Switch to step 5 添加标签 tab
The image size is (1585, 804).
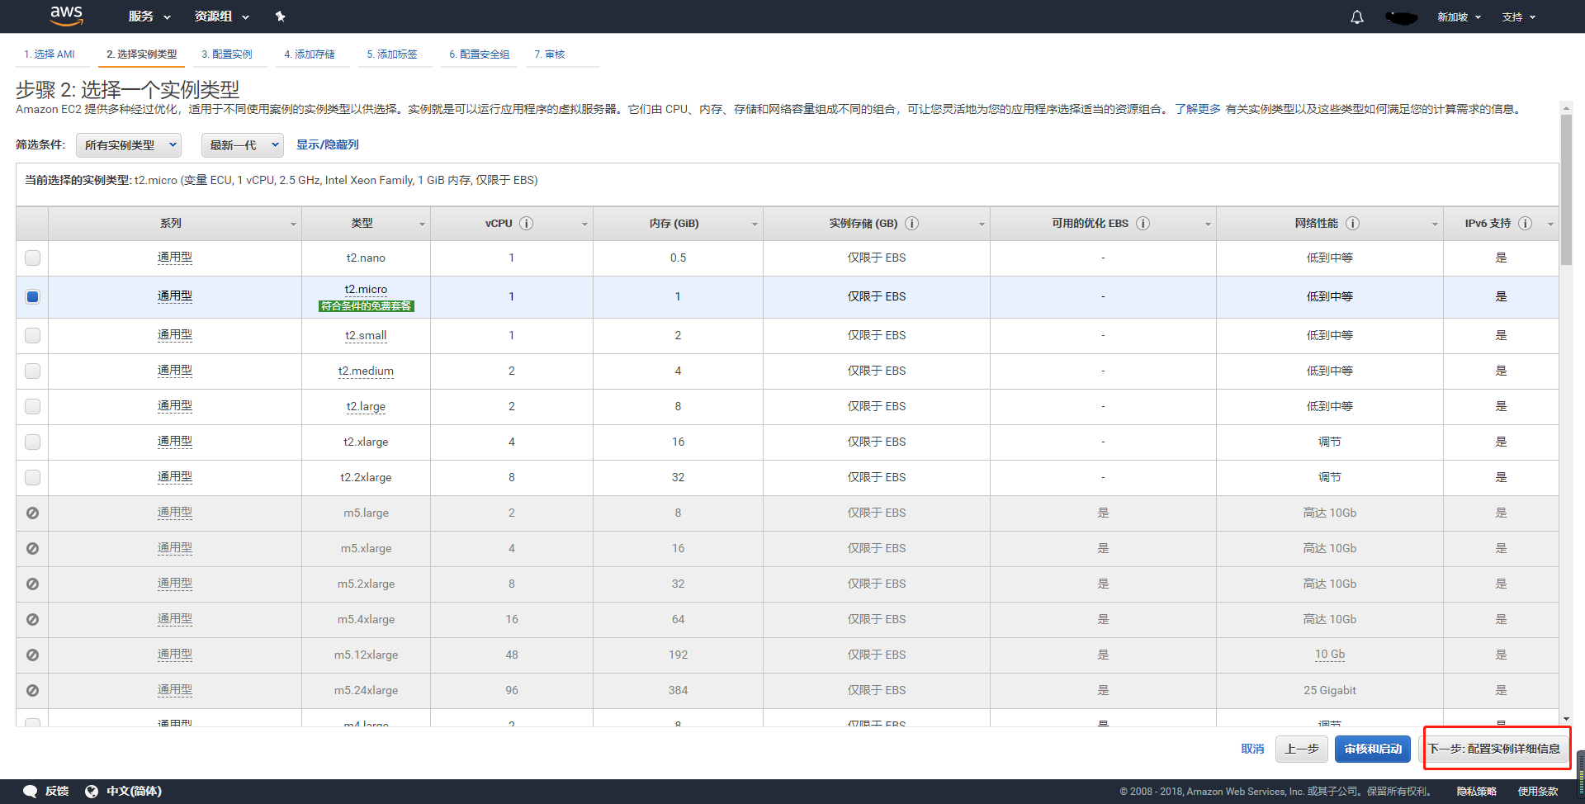pos(392,54)
